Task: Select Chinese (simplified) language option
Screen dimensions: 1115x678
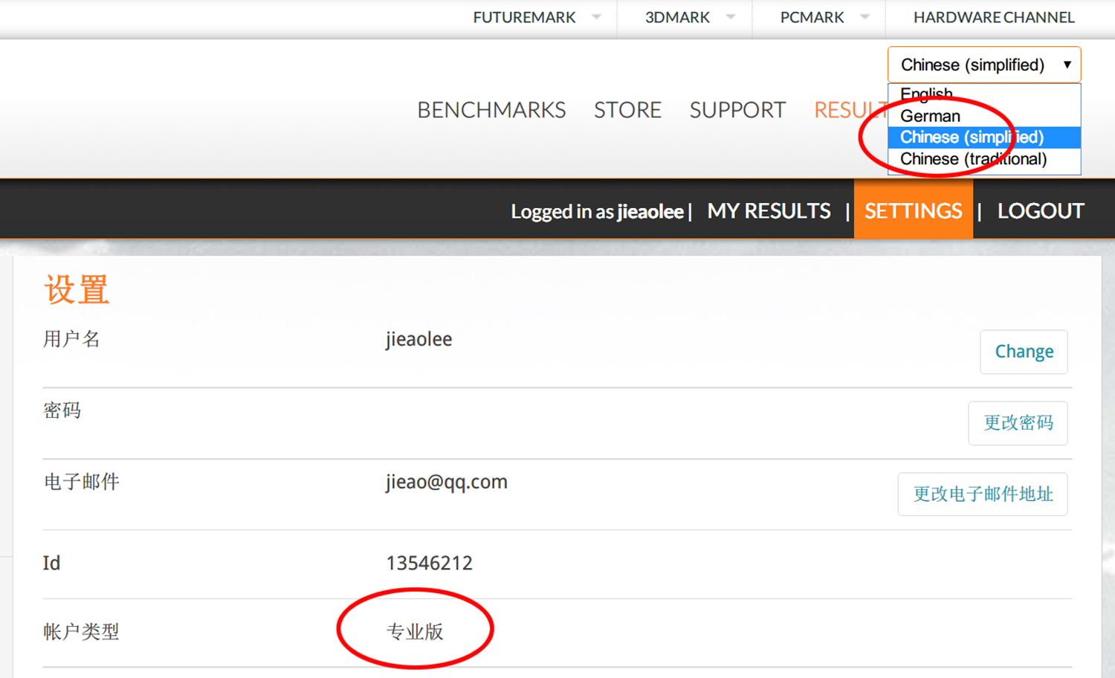Action: pyautogui.click(x=984, y=138)
